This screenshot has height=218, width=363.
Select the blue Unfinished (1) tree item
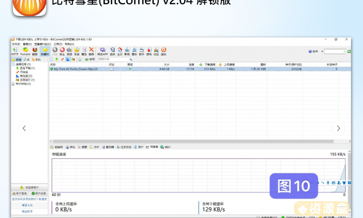click(x=24, y=76)
